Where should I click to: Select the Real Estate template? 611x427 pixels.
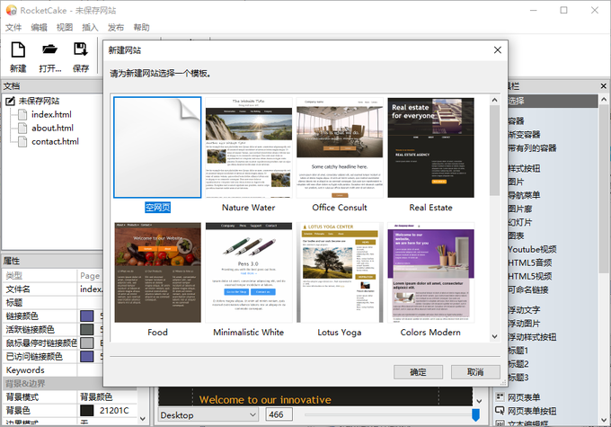point(430,147)
